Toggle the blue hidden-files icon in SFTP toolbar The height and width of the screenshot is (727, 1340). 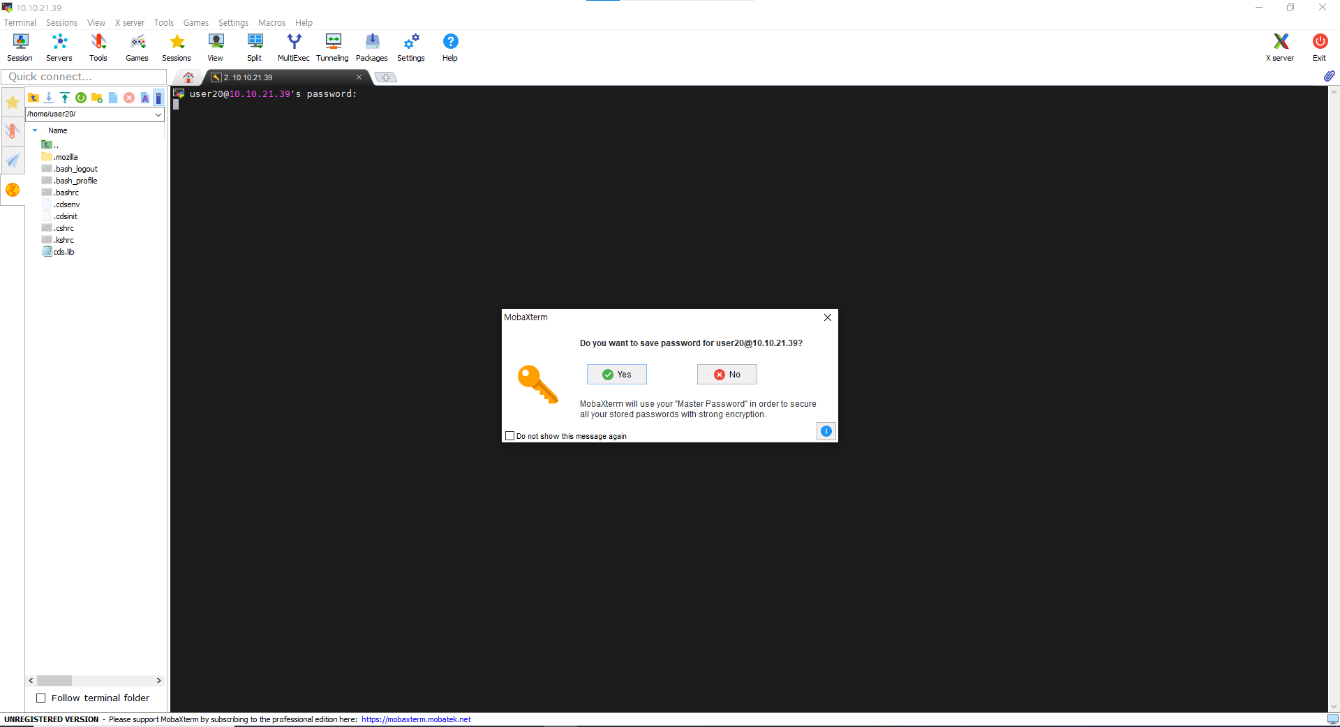click(158, 98)
